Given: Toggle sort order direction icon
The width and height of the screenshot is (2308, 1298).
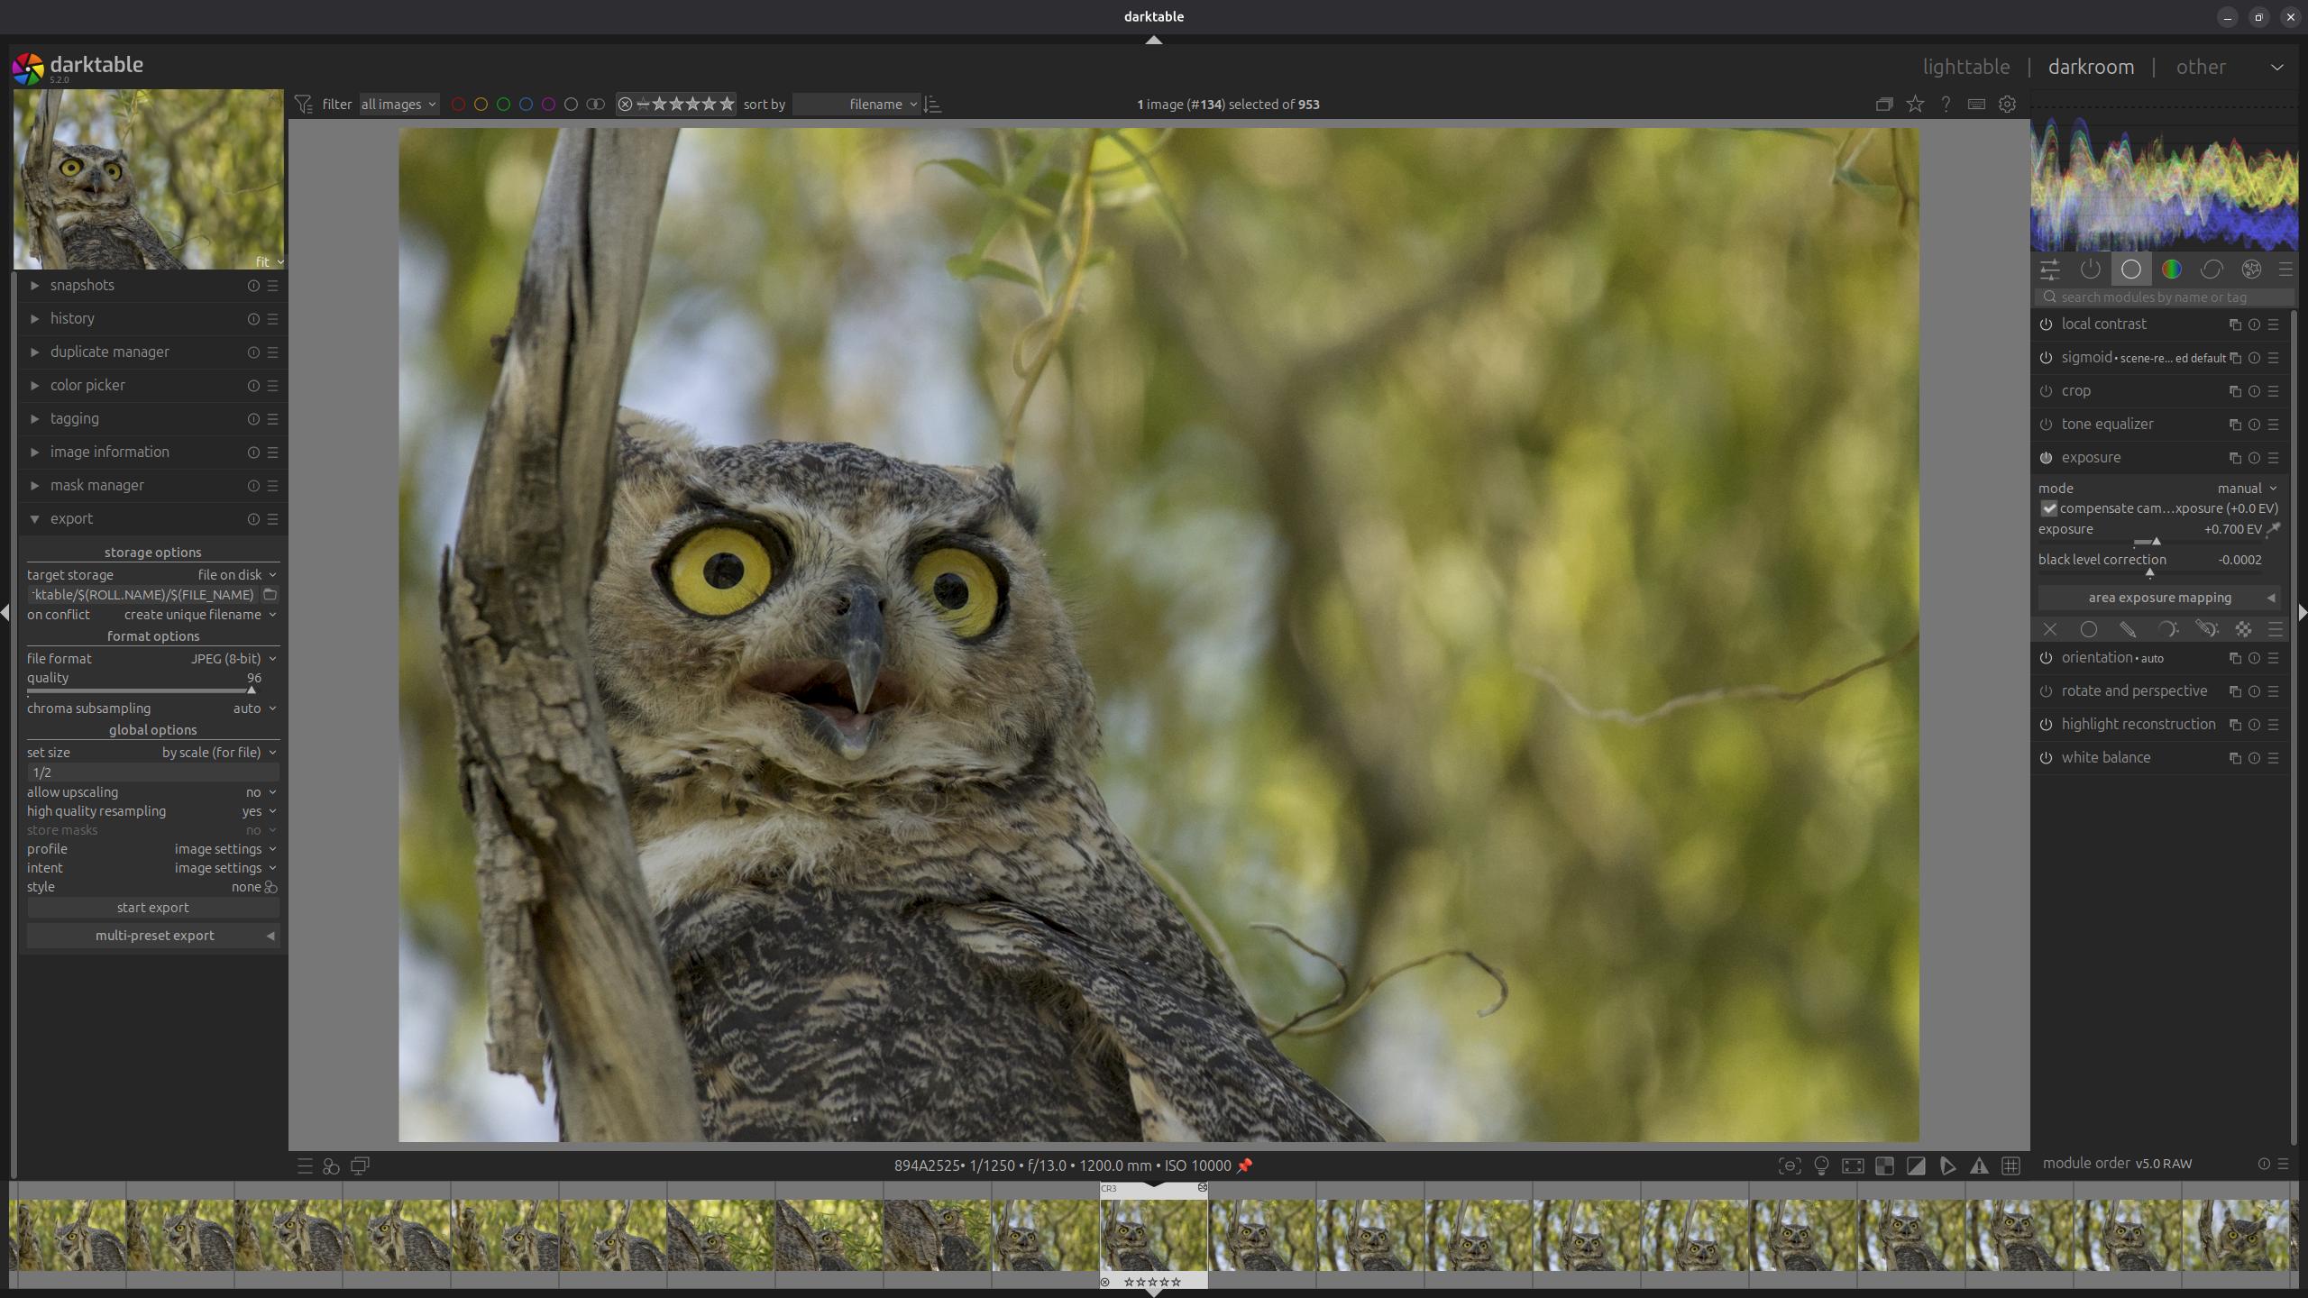Looking at the screenshot, I should 933,105.
